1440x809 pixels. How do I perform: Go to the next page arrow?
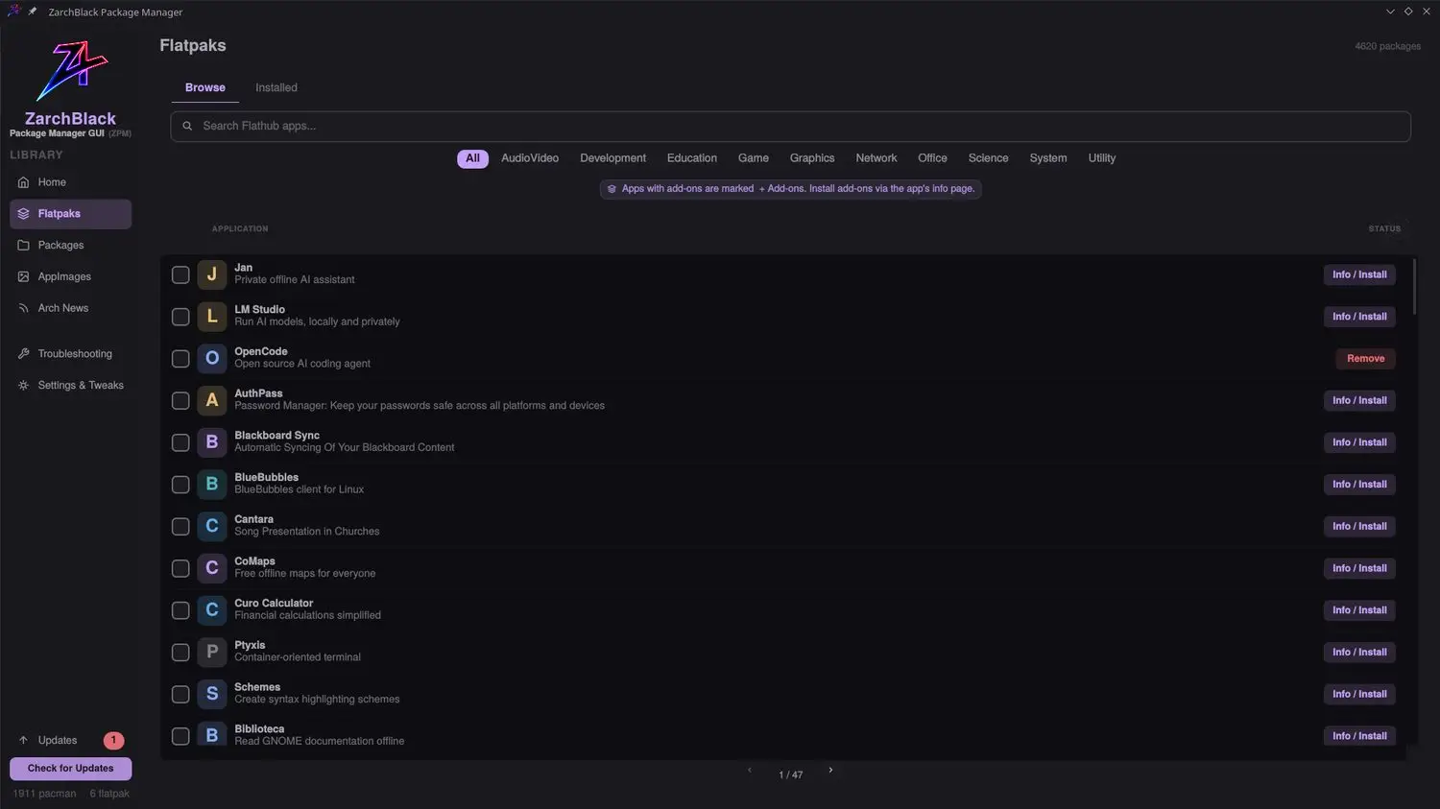[x=830, y=771]
